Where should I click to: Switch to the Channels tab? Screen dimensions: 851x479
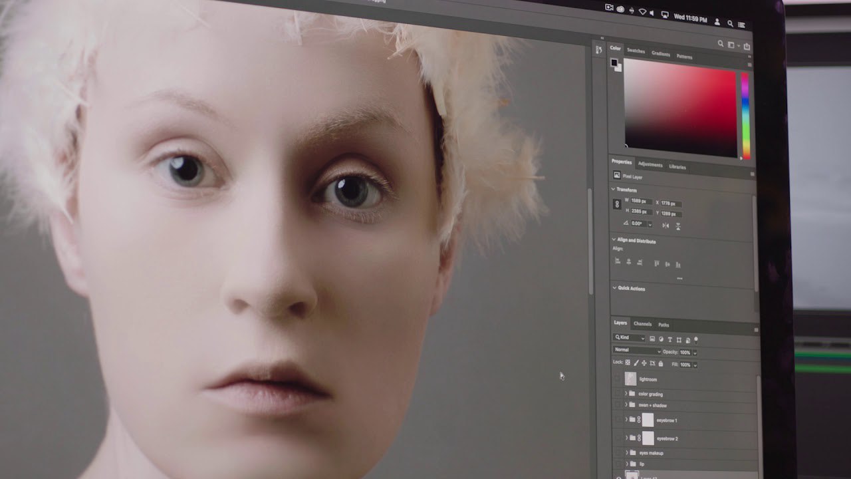642,324
